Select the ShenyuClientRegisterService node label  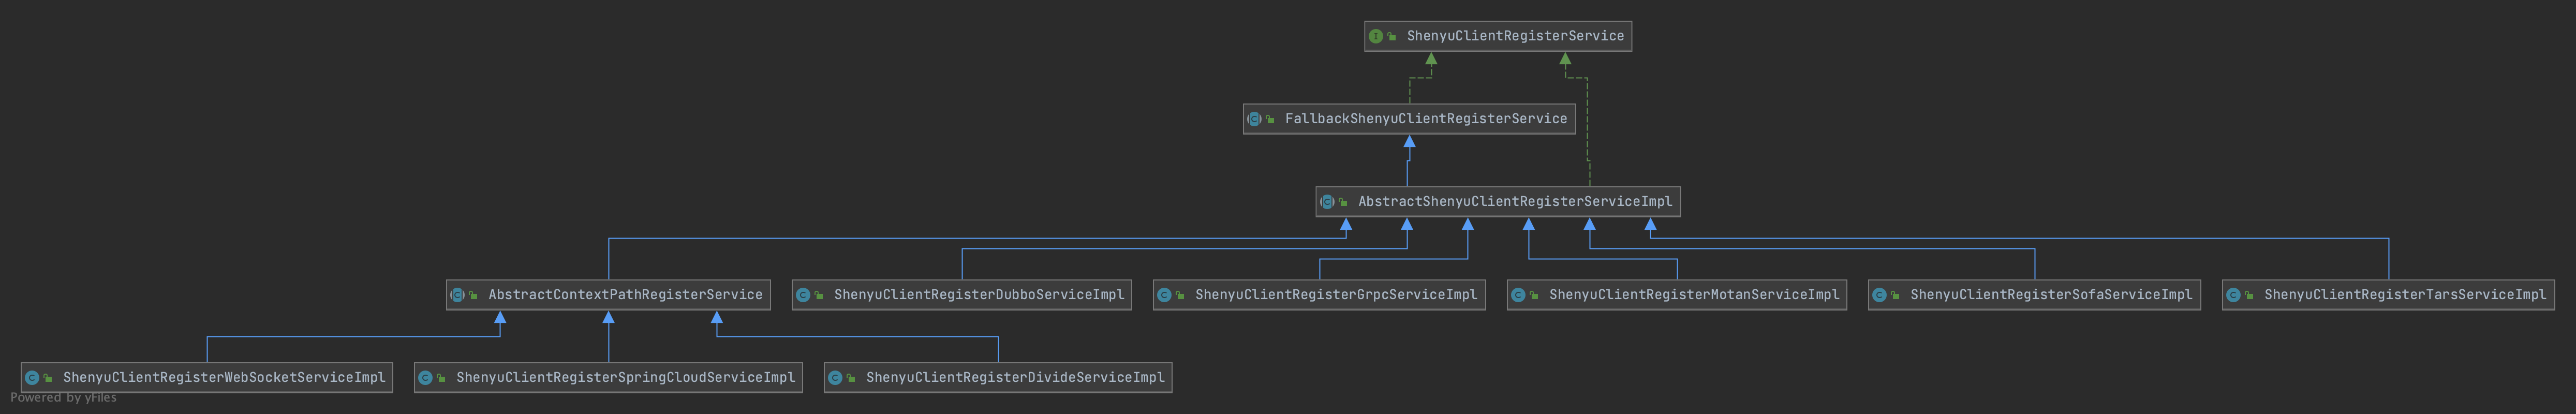click(x=1514, y=36)
